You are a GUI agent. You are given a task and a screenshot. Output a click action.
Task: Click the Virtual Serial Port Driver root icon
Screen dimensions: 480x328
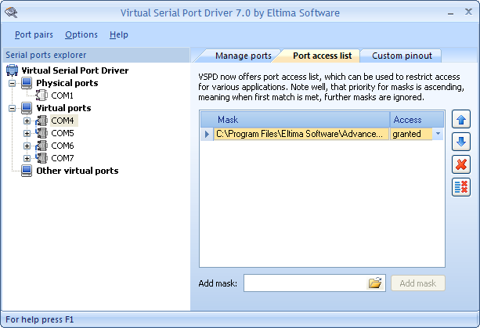point(12,70)
